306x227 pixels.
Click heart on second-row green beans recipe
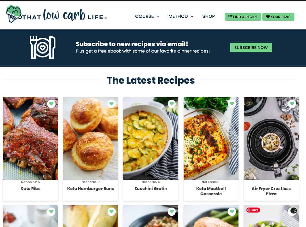point(232,211)
